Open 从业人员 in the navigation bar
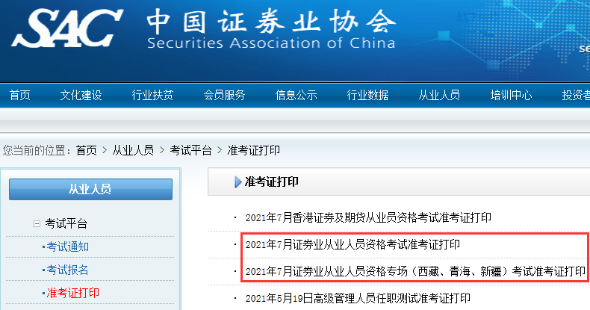The width and height of the screenshot is (590, 310). [x=439, y=95]
